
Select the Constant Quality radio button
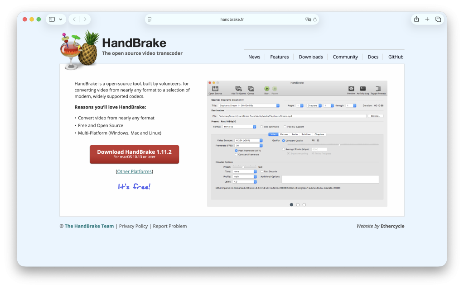pyautogui.click(x=284, y=141)
